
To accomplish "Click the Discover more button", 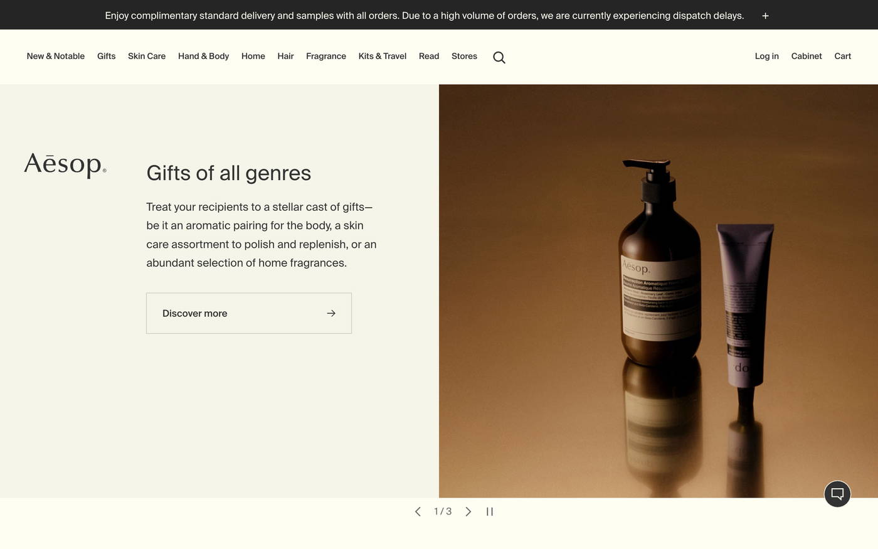I will 248,313.
